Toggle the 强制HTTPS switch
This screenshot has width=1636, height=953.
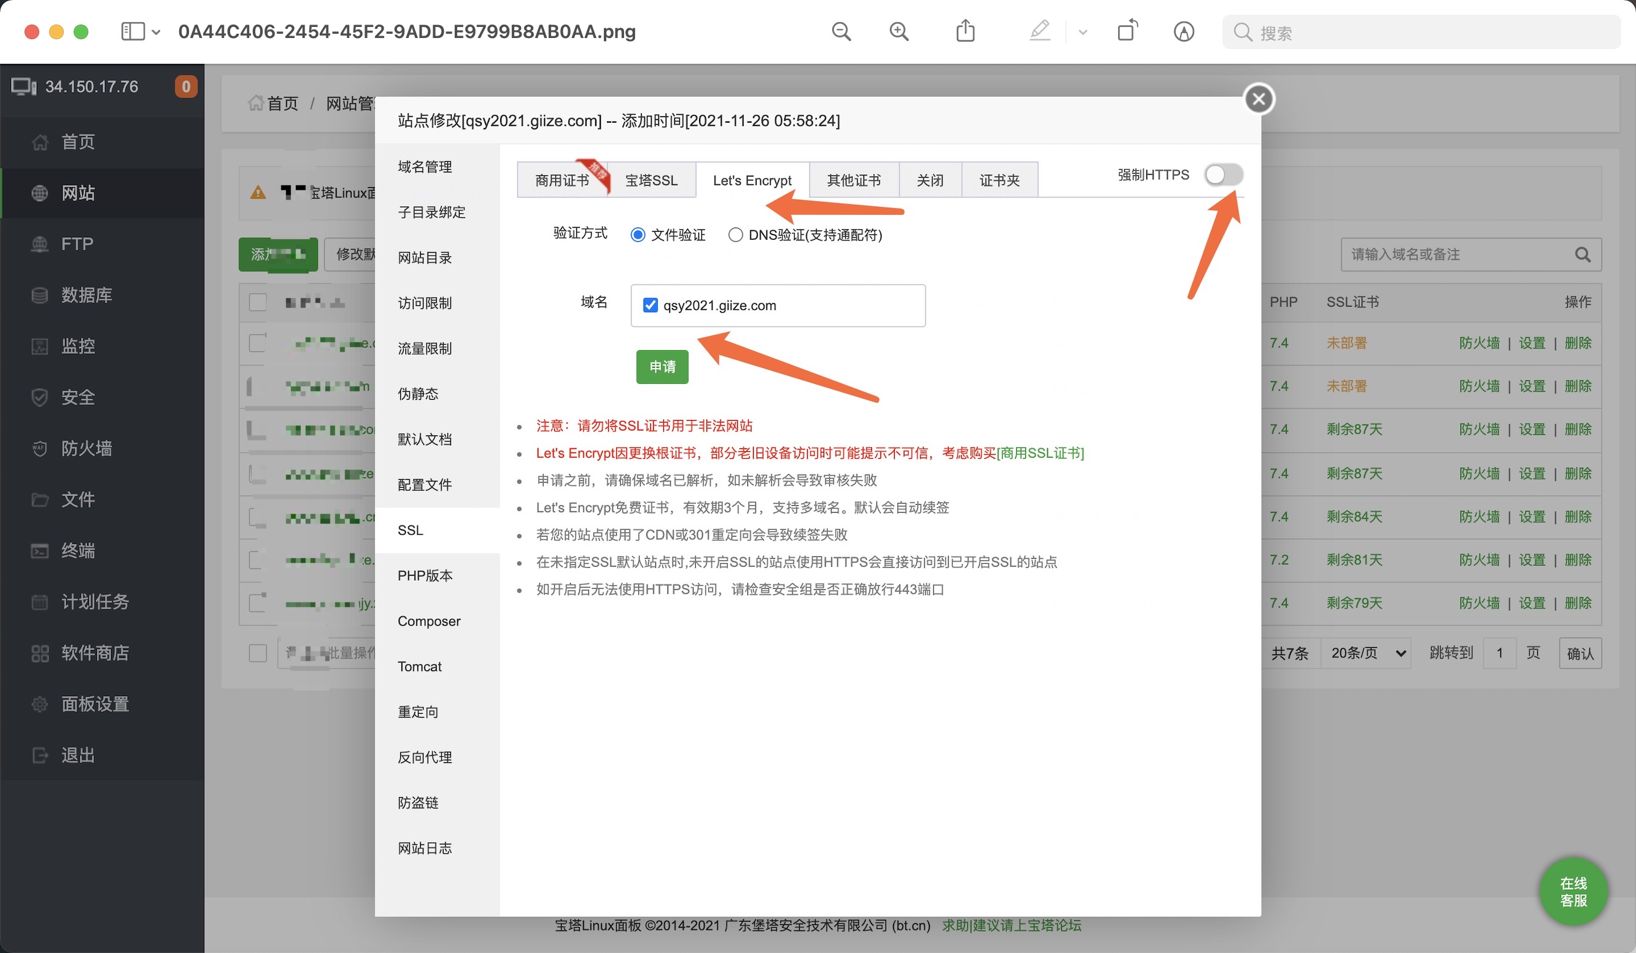coord(1223,175)
